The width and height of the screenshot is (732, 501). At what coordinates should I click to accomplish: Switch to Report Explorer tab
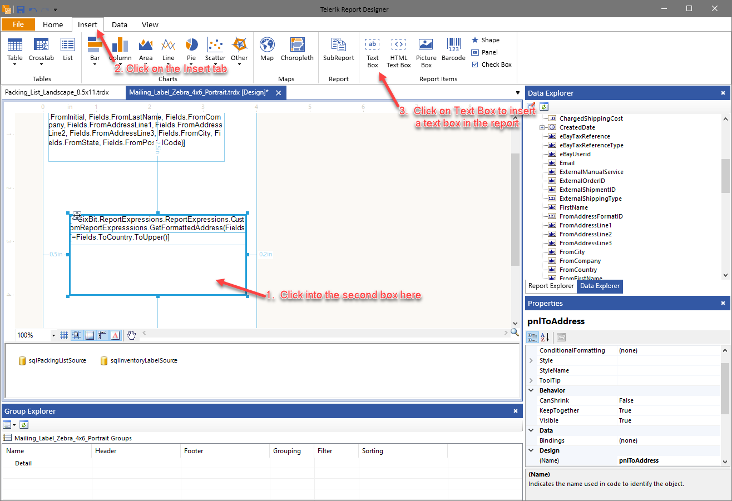(x=551, y=286)
